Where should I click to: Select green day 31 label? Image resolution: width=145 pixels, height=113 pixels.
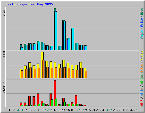coord(136,110)
